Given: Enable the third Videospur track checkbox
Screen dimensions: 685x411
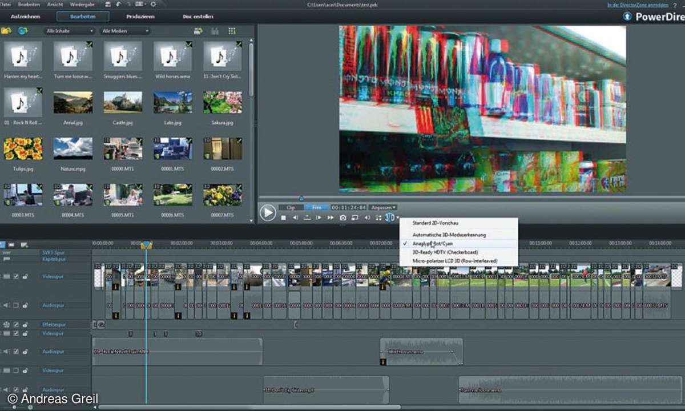Looking at the screenshot, I should click(x=16, y=370).
